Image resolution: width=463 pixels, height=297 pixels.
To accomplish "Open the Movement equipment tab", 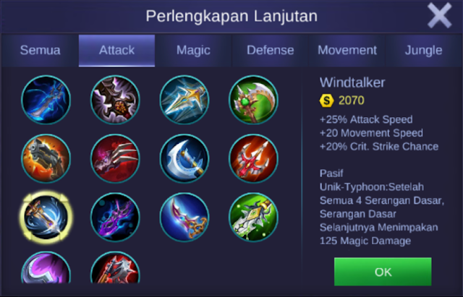I will [347, 51].
